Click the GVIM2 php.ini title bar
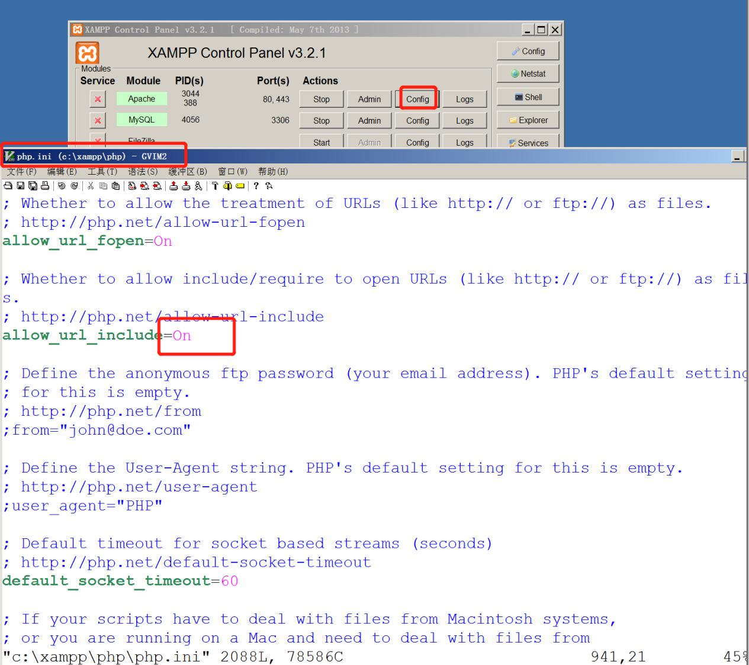The height and width of the screenshot is (665, 749). tap(373, 156)
